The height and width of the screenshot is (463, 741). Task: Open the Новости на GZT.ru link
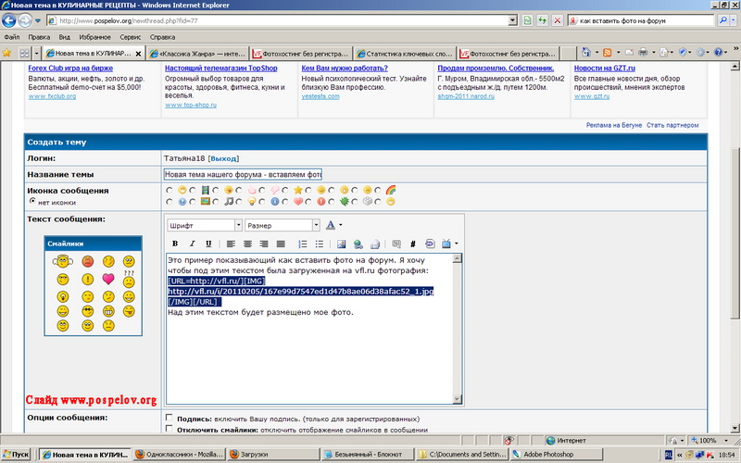pyautogui.click(x=605, y=68)
